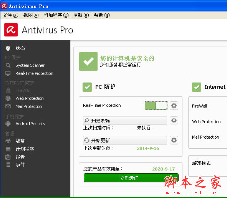
Task: Click the 隔离 biohazard icon
Action: 8,141
